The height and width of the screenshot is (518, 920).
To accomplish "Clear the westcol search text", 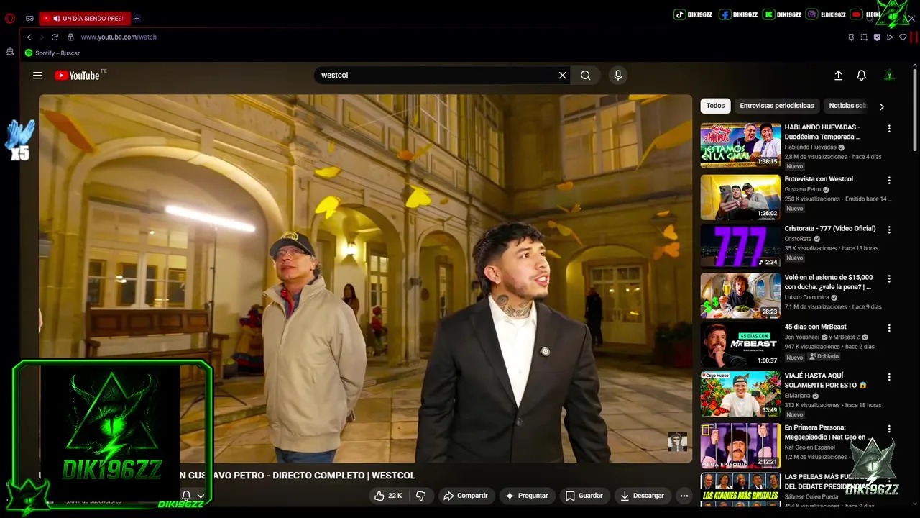I will tap(562, 75).
